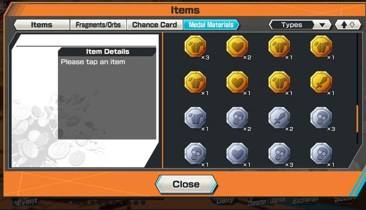This screenshot has height=210, width=366.
Task: Tap the silver sword medal with x2
Action: click(x=279, y=118)
